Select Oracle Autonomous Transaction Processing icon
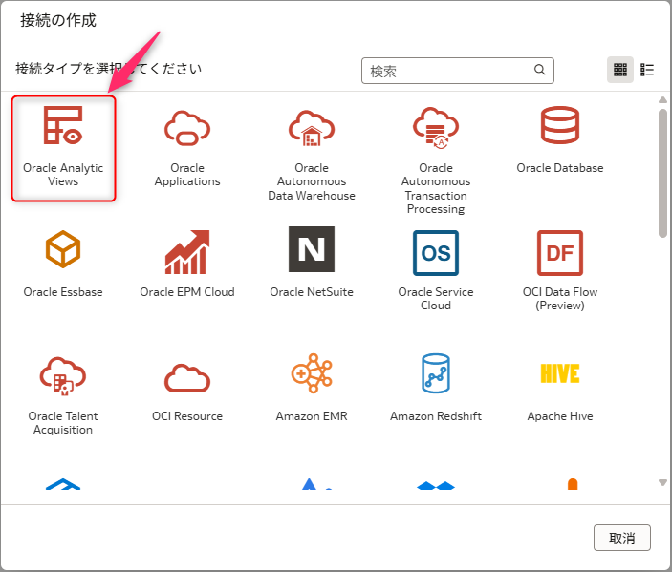The height and width of the screenshot is (572, 672). click(x=436, y=128)
